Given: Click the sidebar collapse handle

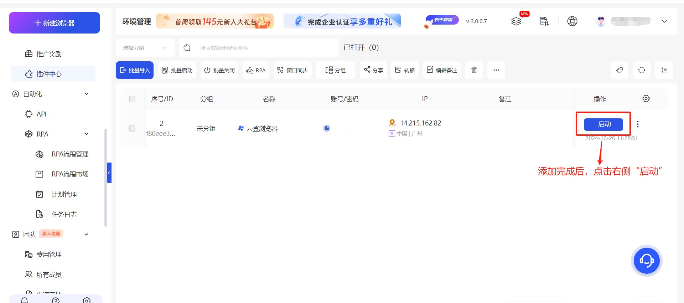Looking at the screenshot, I should [x=109, y=173].
